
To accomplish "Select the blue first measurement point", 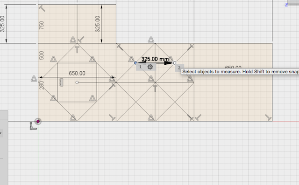I will tap(135, 63).
